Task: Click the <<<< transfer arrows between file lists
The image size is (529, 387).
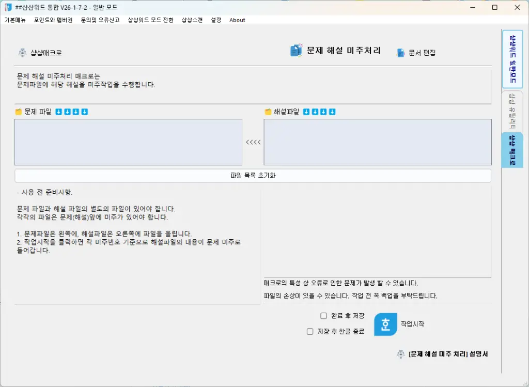Action: pyautogui.click(x=253, y=142)
